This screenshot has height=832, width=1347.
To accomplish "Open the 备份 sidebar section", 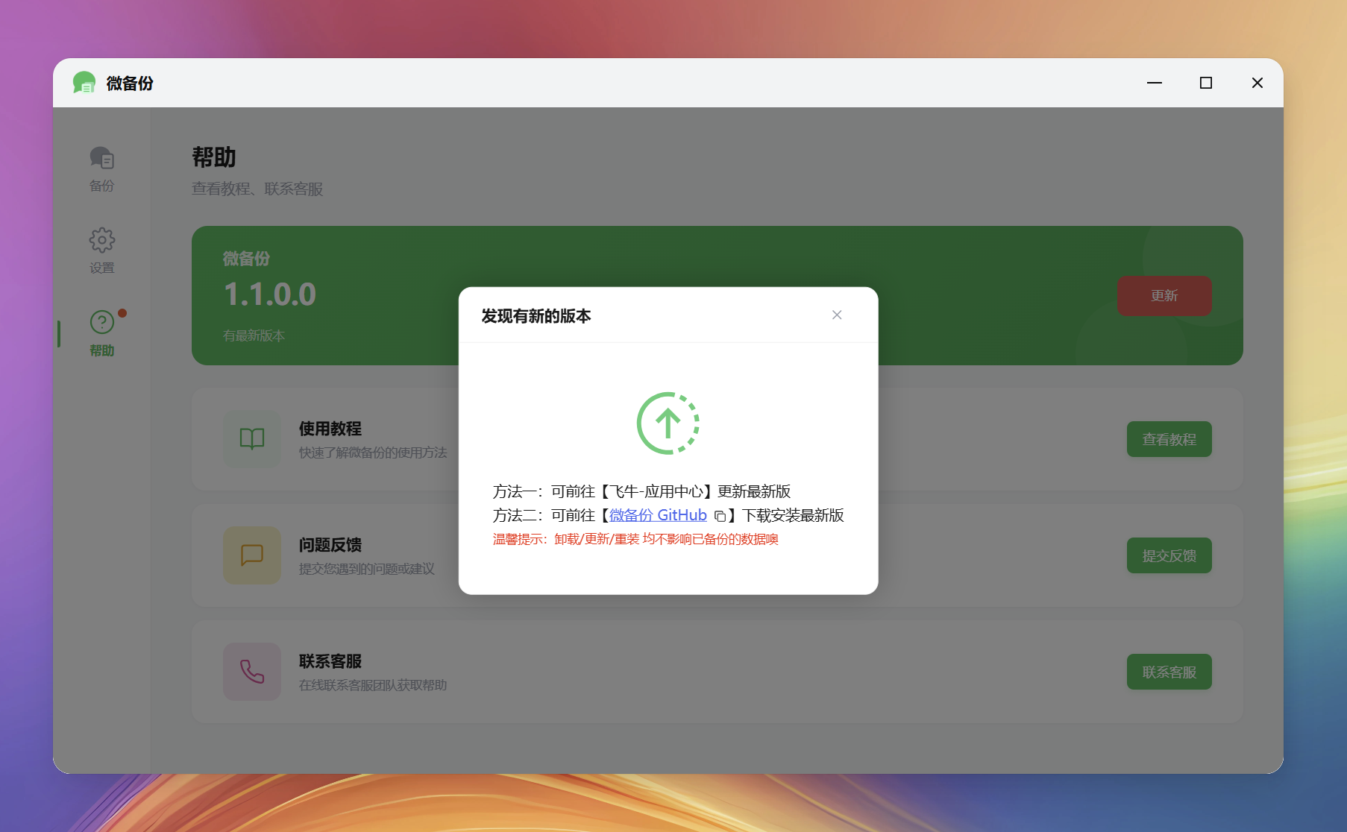I will click(x=102, y=169).
